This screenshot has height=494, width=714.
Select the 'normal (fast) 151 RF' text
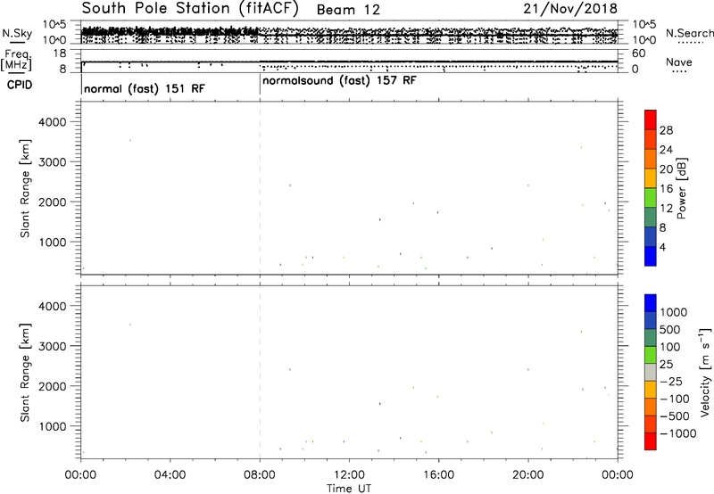[145, 88]
